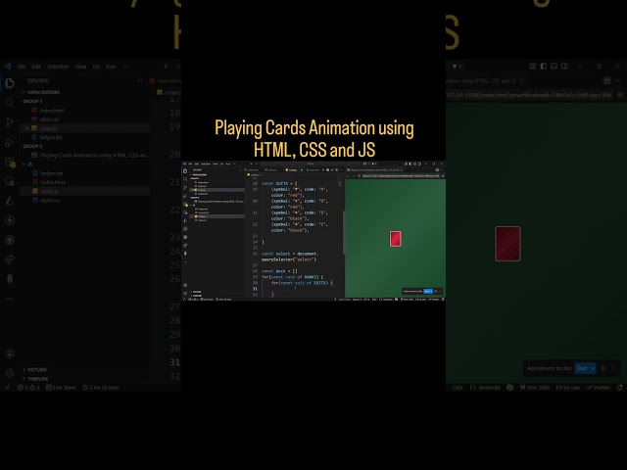Open script.js inside JS folder in dimmed background
The height and width of the screenshot is (470, 627).
click(49, 191)
